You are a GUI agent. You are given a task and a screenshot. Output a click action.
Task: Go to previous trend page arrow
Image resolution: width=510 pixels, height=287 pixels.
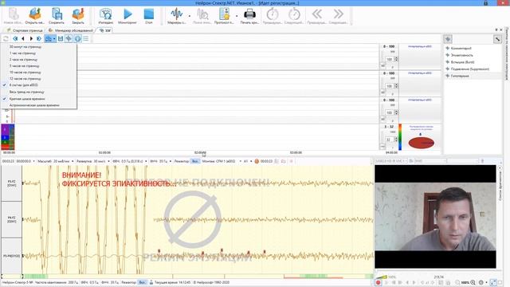(23, 39)
